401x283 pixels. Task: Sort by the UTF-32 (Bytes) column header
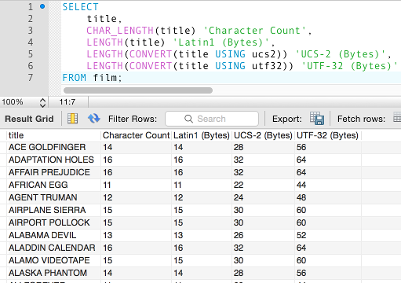click(x=328, y=135)
